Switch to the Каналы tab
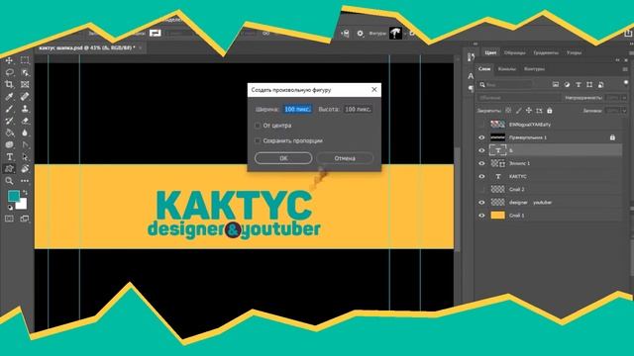Viewport: 634px width, 356px height. (506, 69)
